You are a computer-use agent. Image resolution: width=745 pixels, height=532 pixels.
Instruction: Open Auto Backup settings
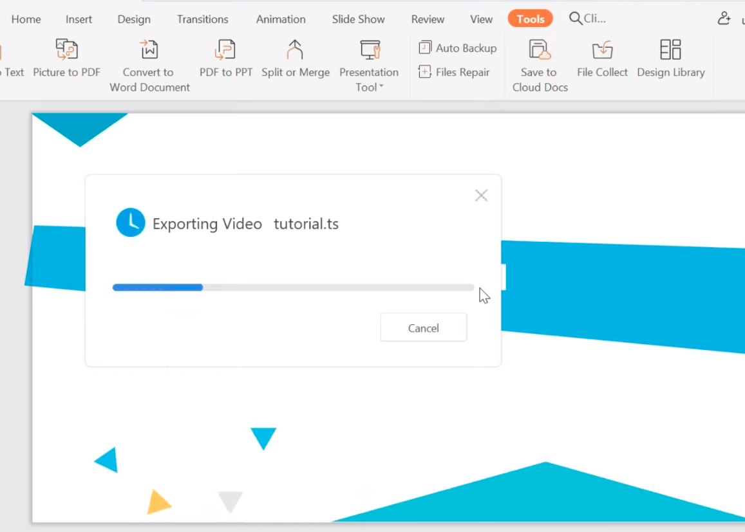[x=457, y=48]
